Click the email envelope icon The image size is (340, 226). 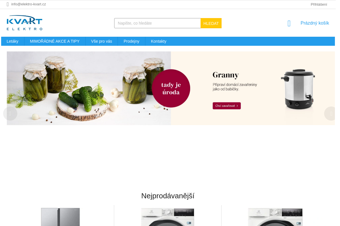click(8, 4)
